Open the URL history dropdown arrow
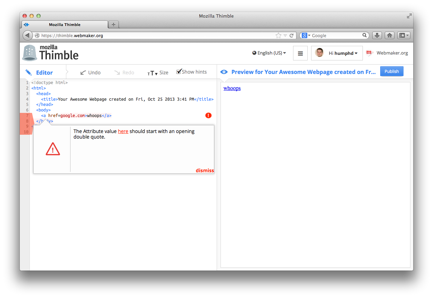This screenshot has width=433, height=298. [285, 35]
